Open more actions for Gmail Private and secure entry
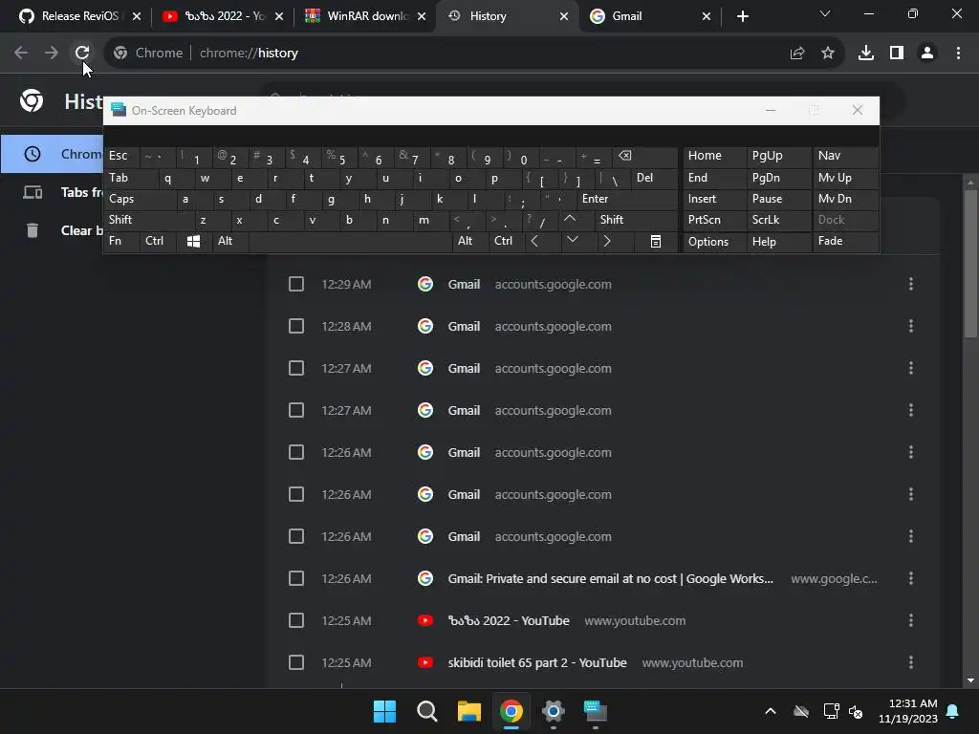This screenshot has width=979, height=734. coord(911,578)
